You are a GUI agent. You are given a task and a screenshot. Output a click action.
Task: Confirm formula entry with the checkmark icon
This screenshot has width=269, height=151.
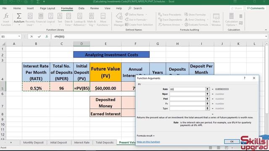pos(39,36)
